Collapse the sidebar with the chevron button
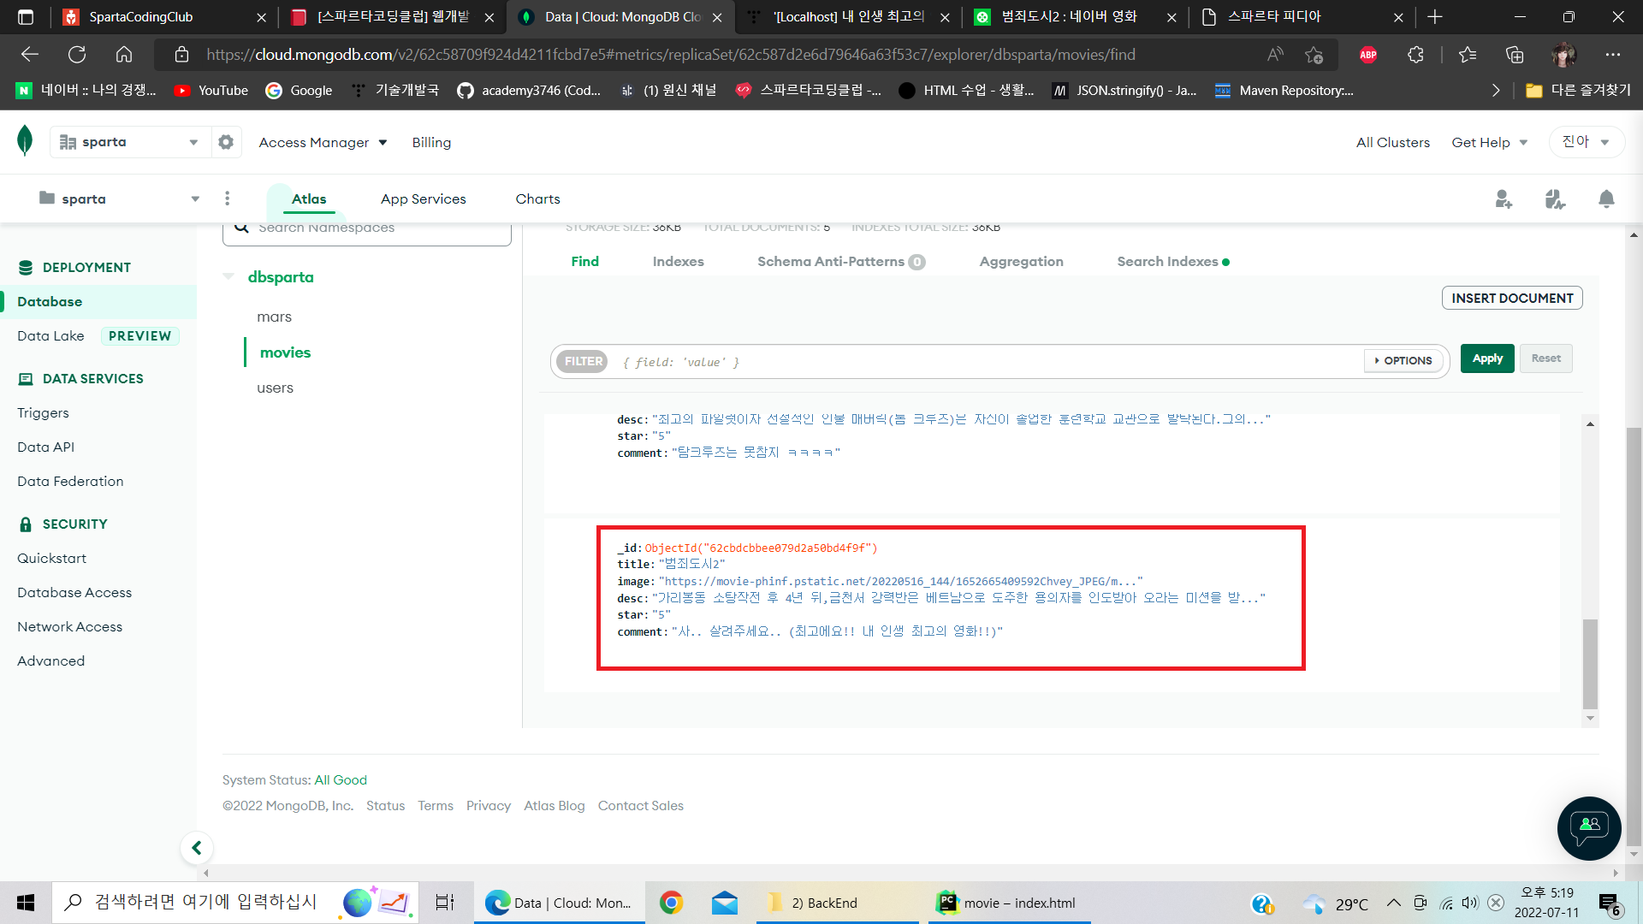The image size is (1643, 924). click(x=197, y=848)
